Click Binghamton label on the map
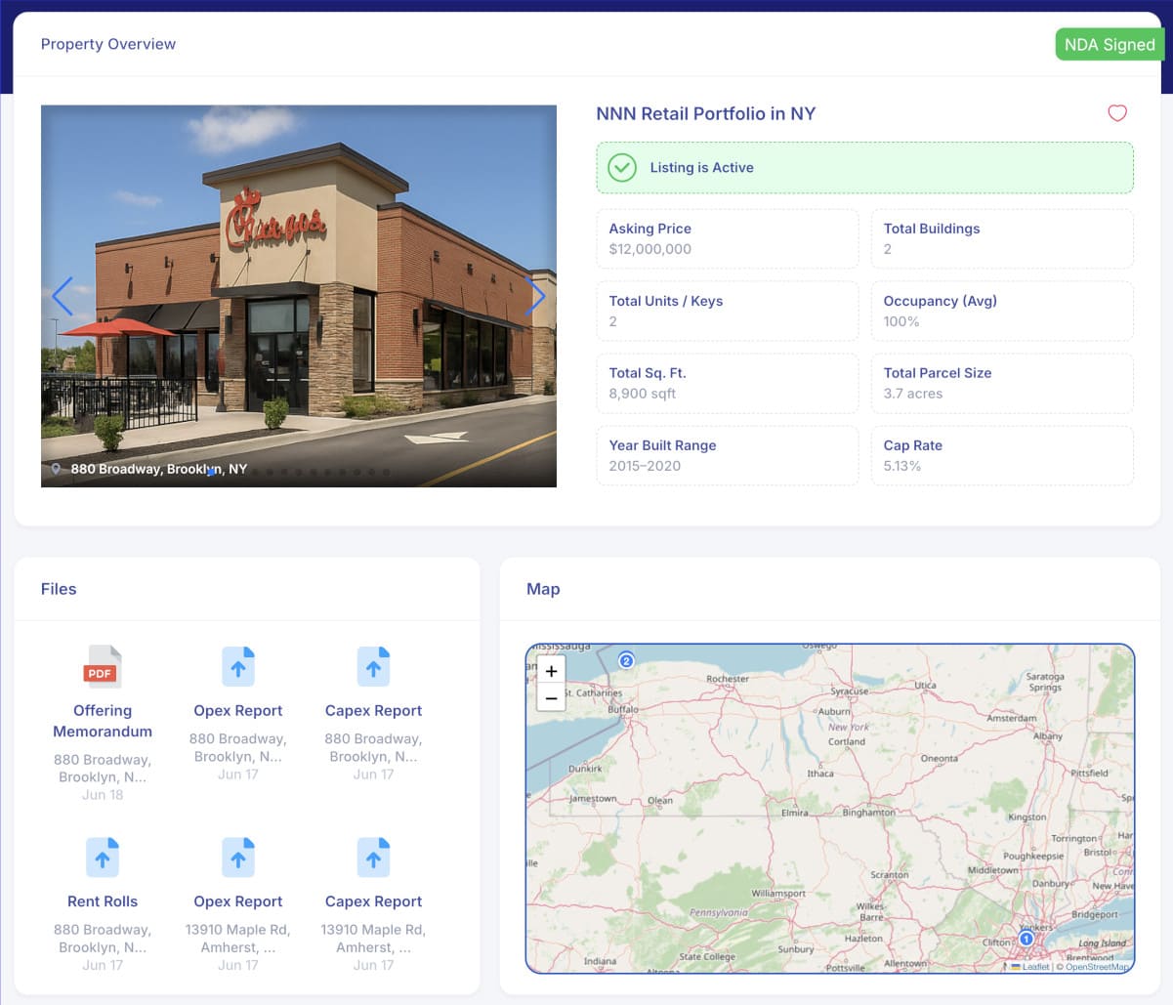The height and width of the screenshot is (1005, 1173). [868, 813]
